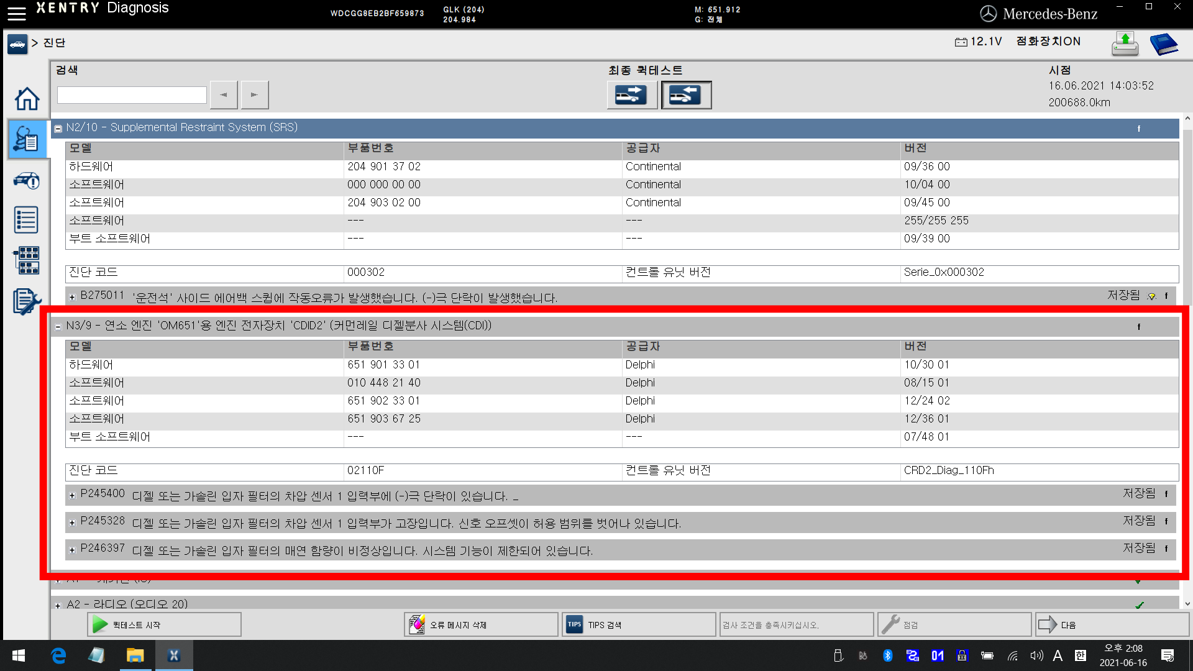This screenshot has height=671, width=1193.
Task: Click the Home icon in the sidebar
Action: (x=27, y=99)
